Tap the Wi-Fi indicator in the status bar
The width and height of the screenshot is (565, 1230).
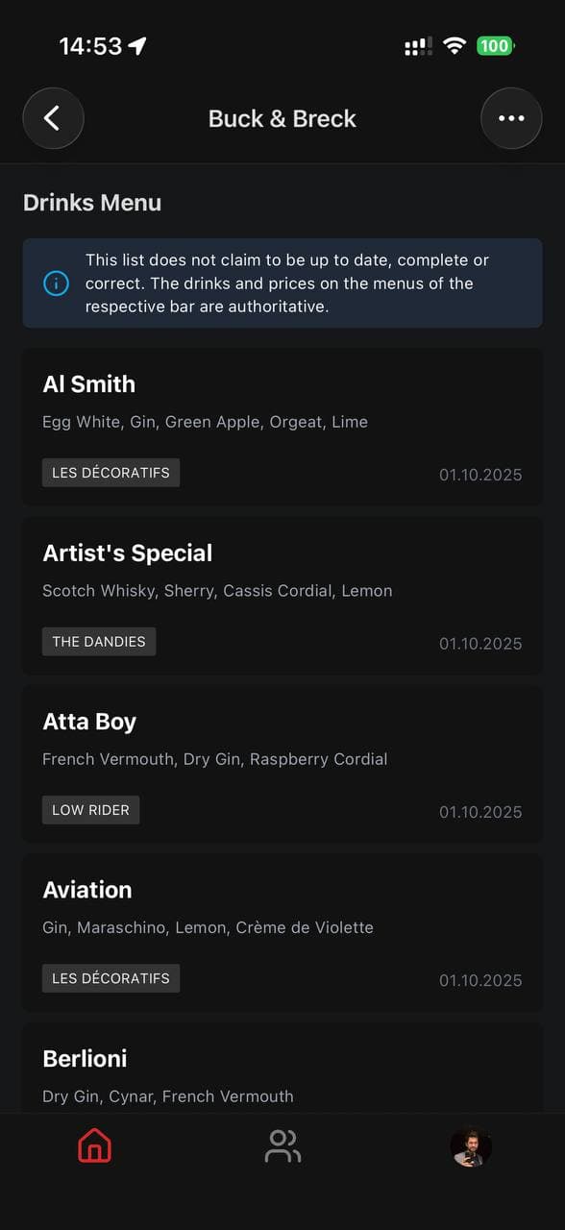click(454, 45)
